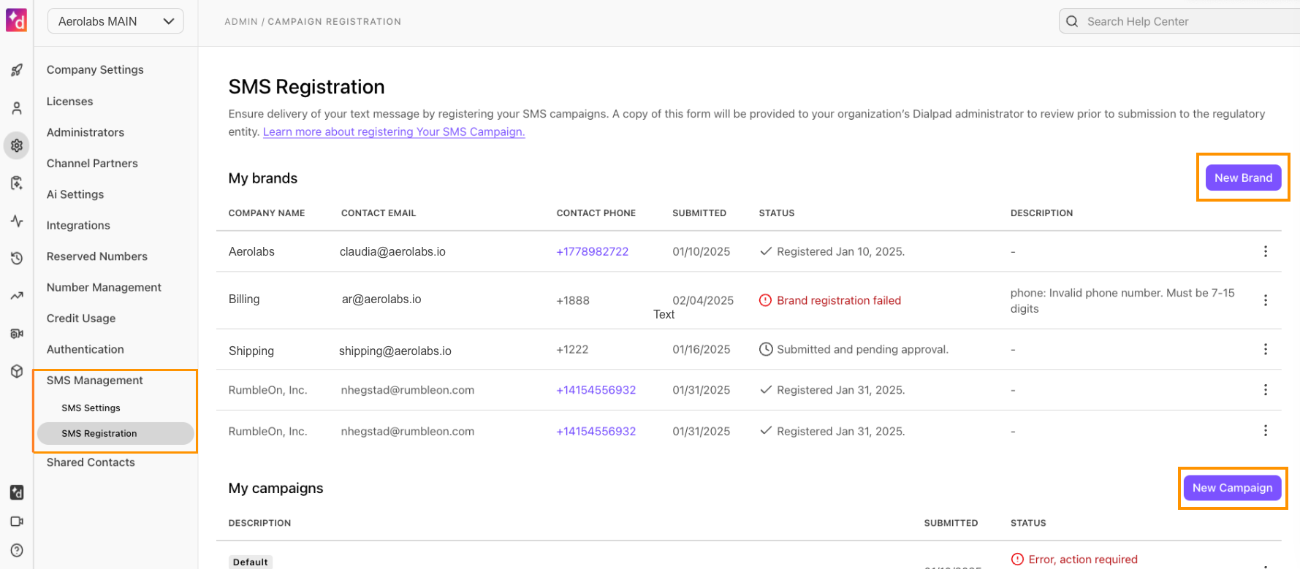
Task: Open Shared Contacts
Action: [x=91, y=462]
